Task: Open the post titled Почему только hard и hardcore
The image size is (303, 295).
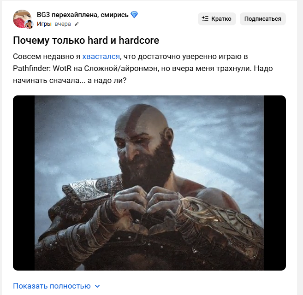Action: (86, 40)
